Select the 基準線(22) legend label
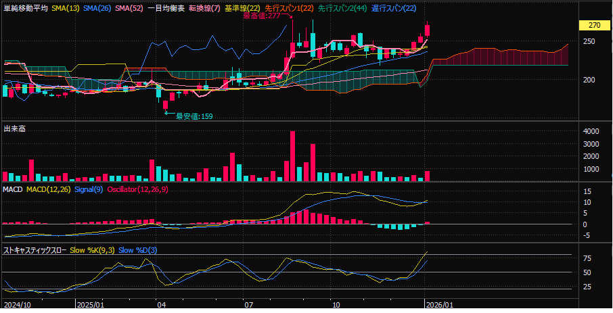 pyautogui.click(x=242, y=7)
